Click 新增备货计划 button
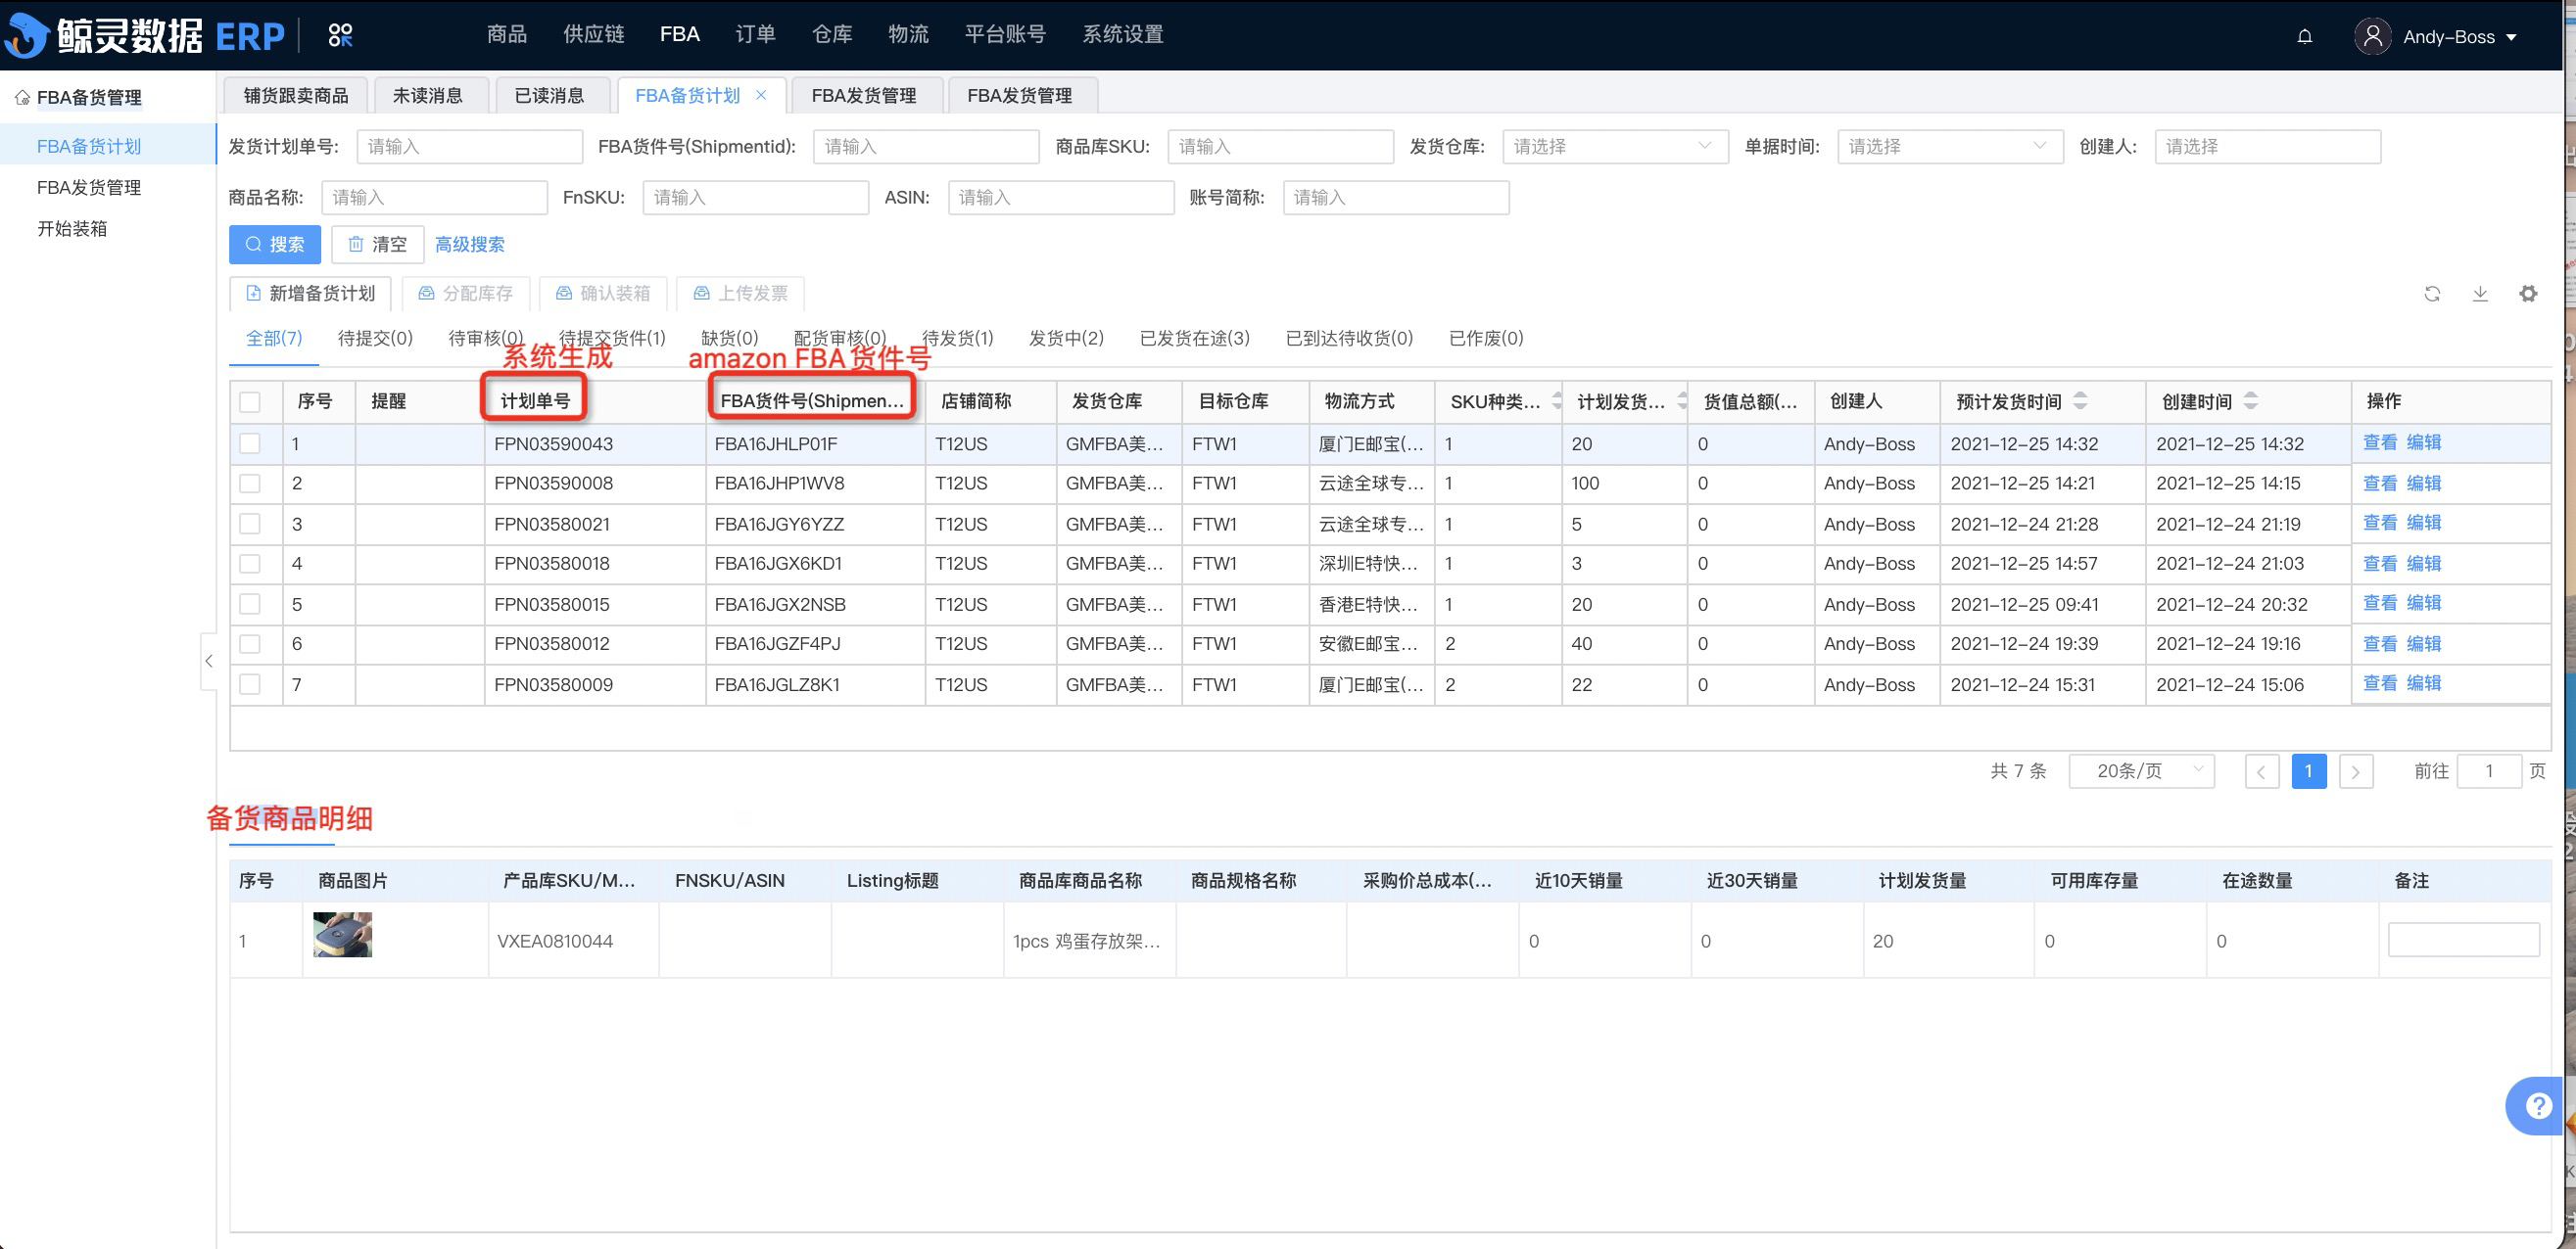 point(311,294)
